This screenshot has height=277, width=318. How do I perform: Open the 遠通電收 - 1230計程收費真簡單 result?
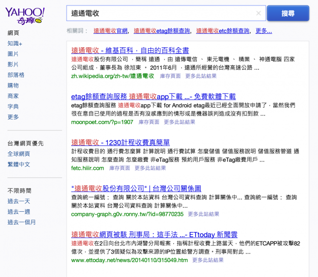click(x=120, y=142)
